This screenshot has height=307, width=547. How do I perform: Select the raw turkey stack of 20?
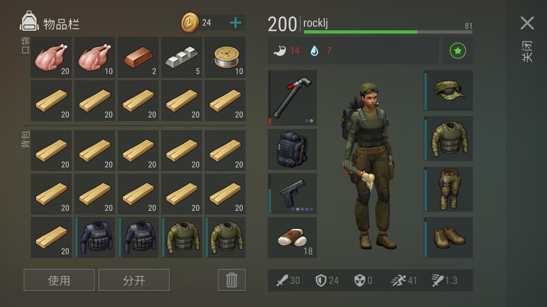[51, 57]
